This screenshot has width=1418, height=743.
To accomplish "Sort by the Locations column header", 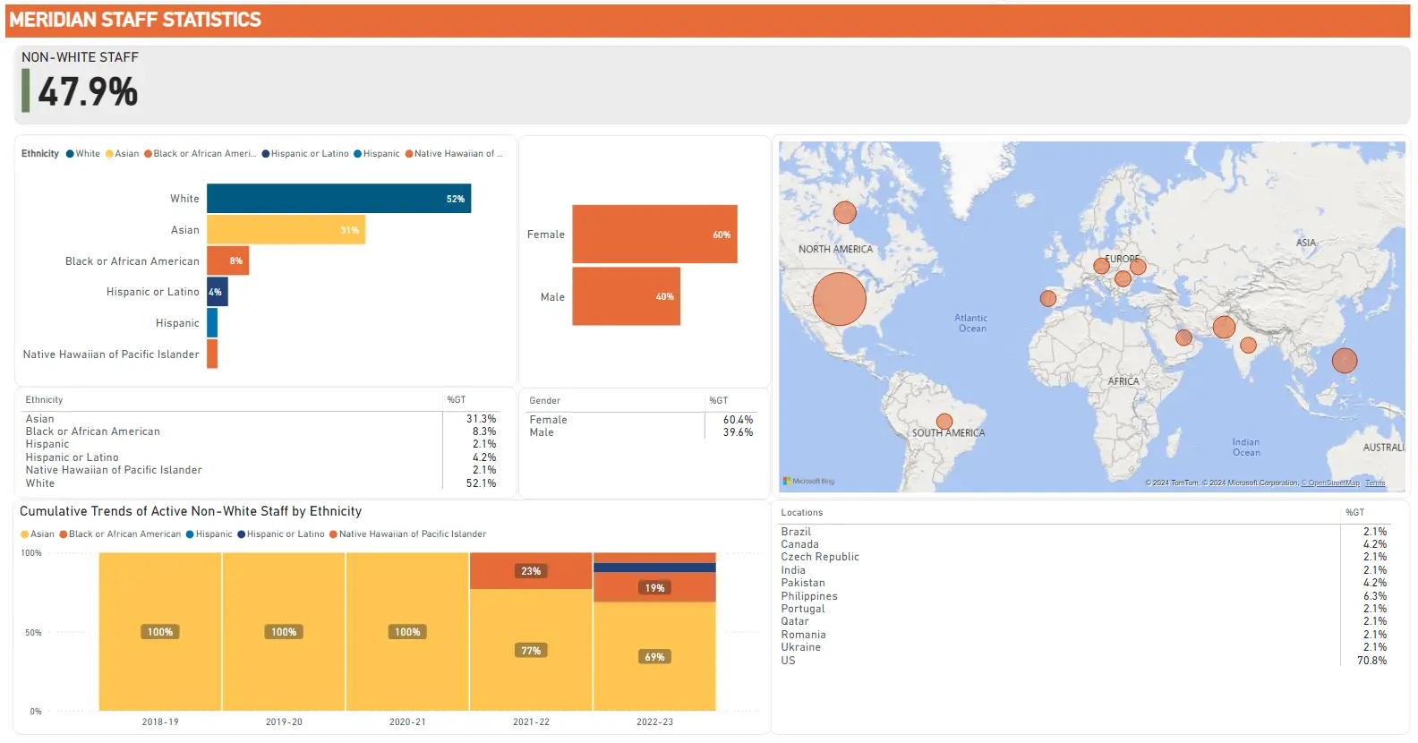I will [x=801, y=513].
